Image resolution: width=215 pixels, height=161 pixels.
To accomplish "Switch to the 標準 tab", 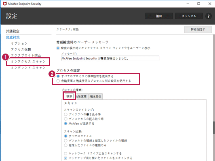I will click(69, 97).
